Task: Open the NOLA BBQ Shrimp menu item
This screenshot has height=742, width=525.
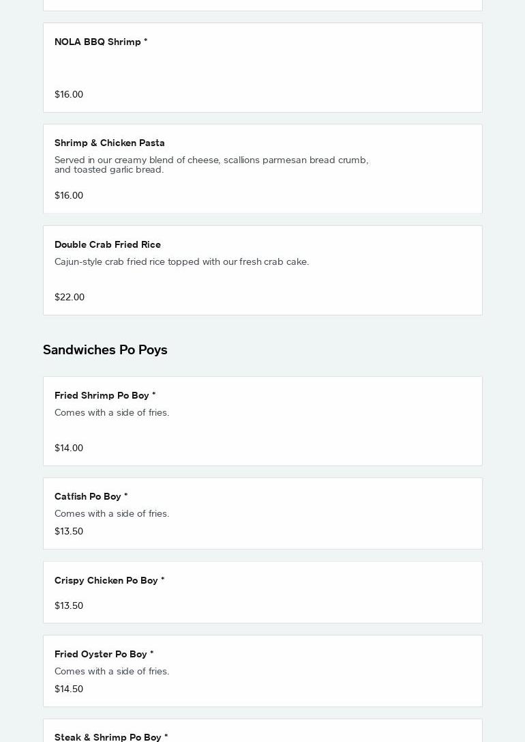Action: tap(101, 42)
